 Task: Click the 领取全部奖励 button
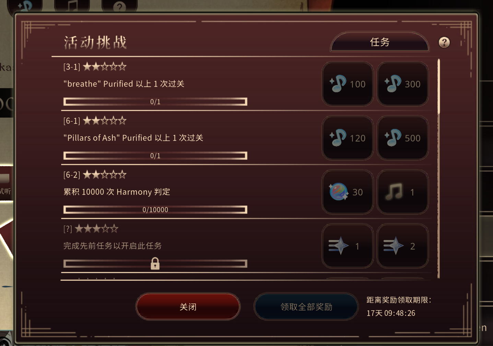click(306, 307)
